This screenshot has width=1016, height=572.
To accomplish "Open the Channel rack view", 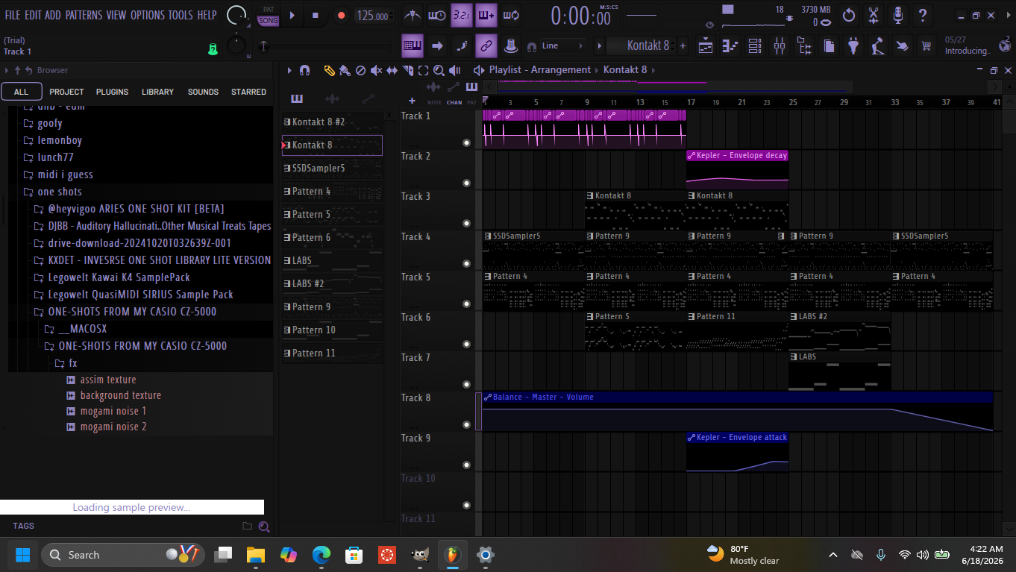I will click(x=755, y=46).
